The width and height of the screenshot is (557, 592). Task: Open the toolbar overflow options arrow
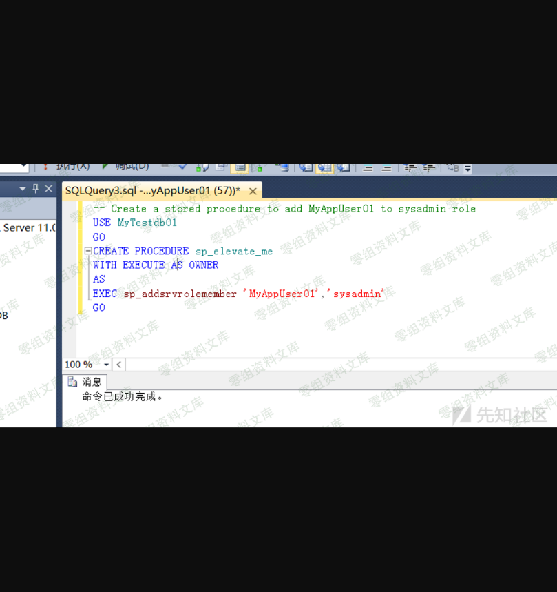point(468,168)
